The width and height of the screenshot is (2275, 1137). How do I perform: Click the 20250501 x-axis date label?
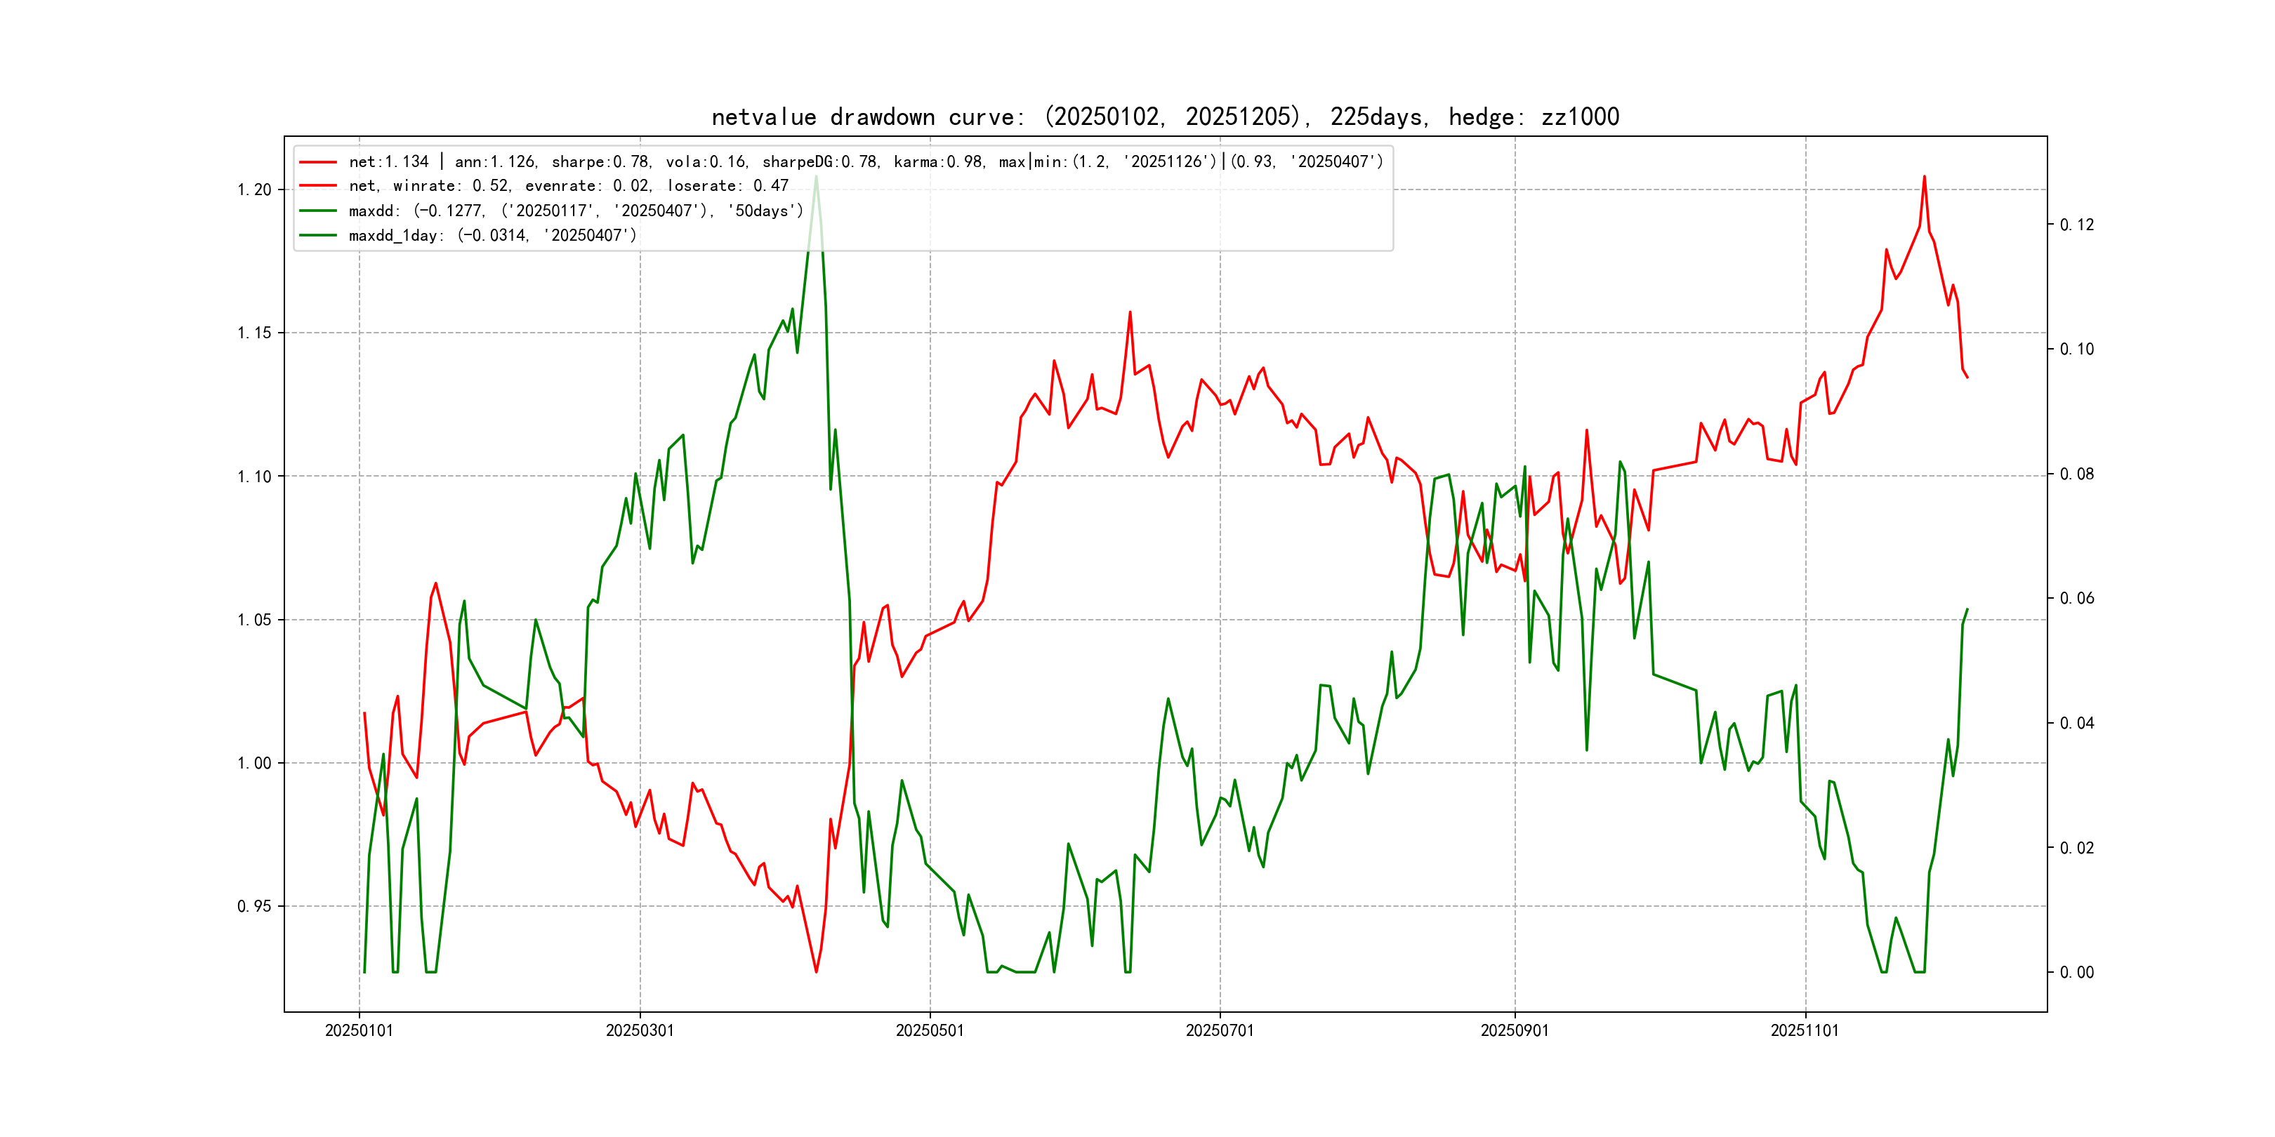coord(930,1031)
